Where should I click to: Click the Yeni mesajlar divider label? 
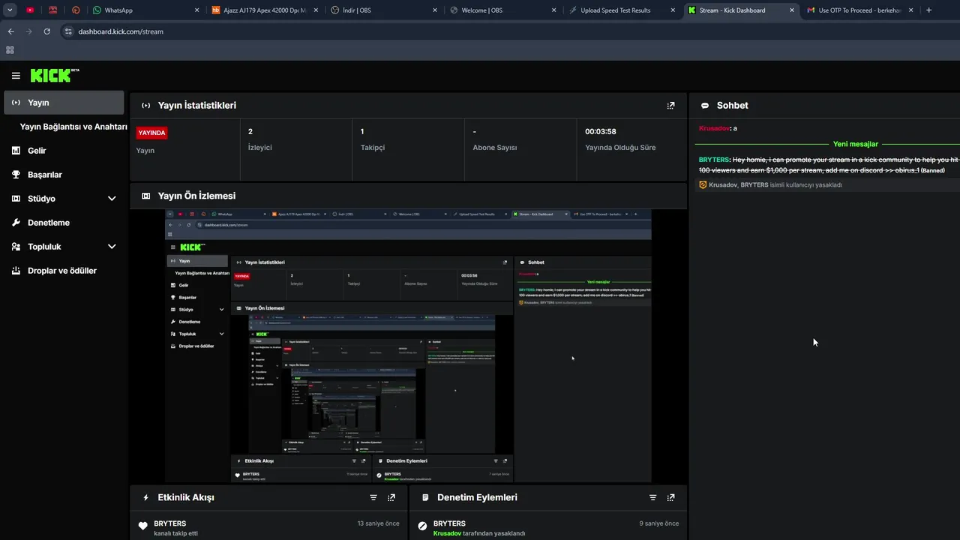tap(856, 144)
